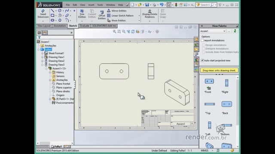Click the New document icon
Viewport: 275px width, 154px height.
[x=133, y=5]
